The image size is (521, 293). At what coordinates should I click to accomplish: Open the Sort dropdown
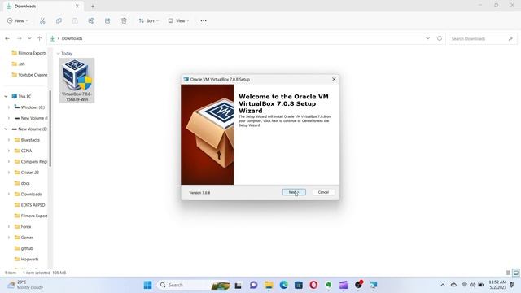coord(148,20)
